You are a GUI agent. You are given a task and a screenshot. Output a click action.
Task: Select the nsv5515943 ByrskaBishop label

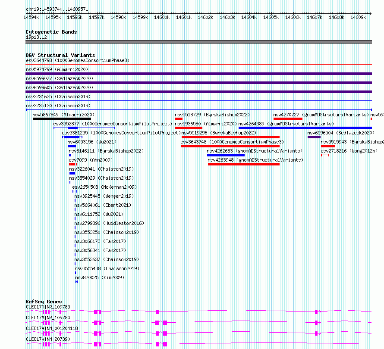point(352,142)
